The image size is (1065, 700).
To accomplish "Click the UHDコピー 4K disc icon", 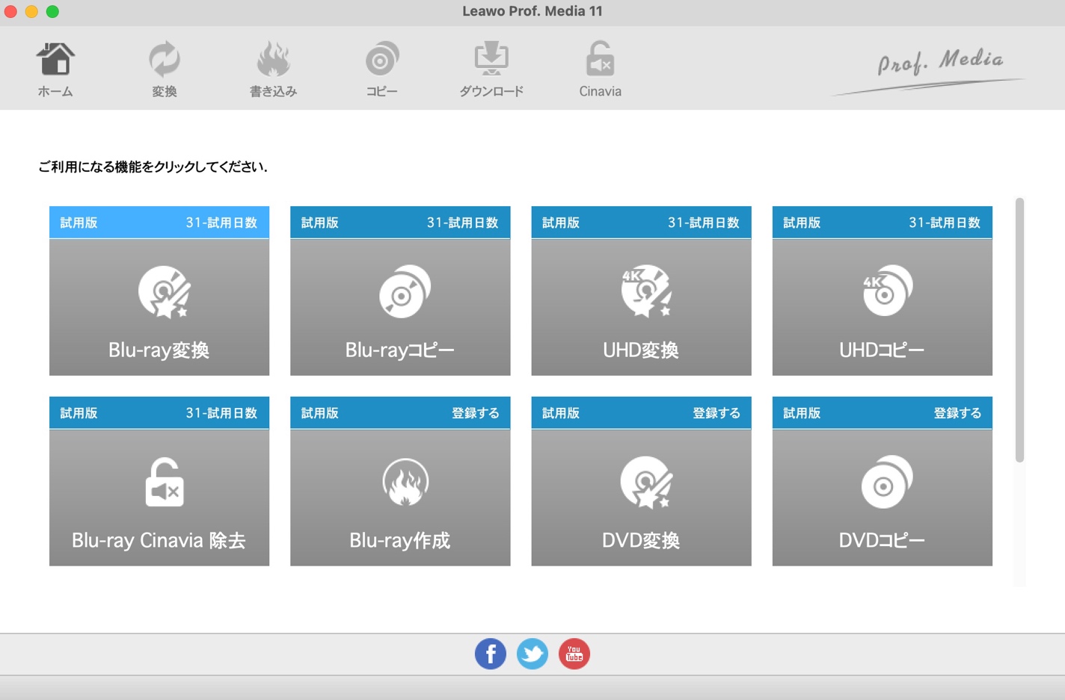I will pyautogui.click(x=887, y=291).
